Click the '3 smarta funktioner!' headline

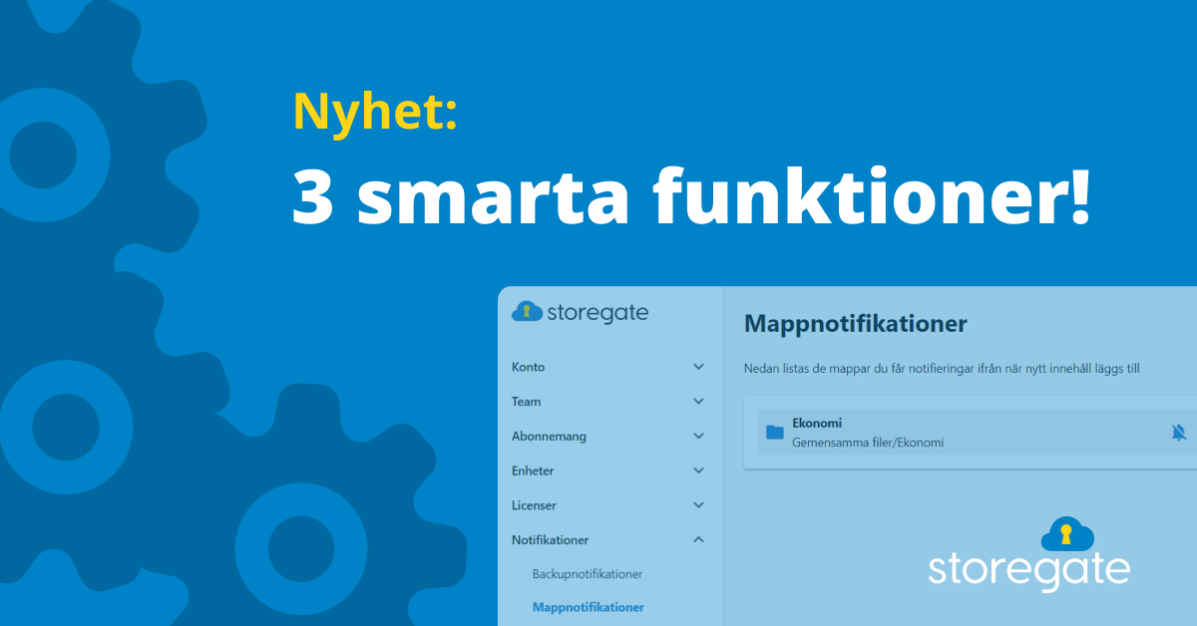[x=691, y=196]
